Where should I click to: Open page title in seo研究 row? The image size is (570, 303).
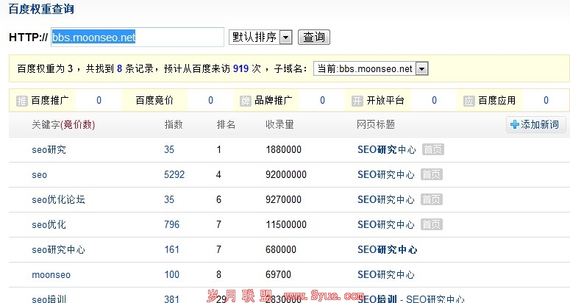point(386,149)
